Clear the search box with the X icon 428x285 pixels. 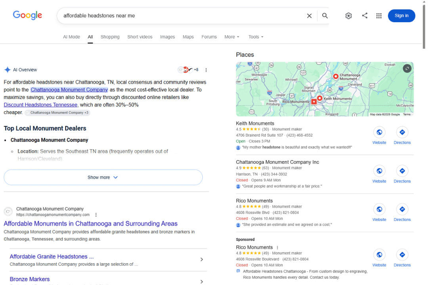[309, 16]
